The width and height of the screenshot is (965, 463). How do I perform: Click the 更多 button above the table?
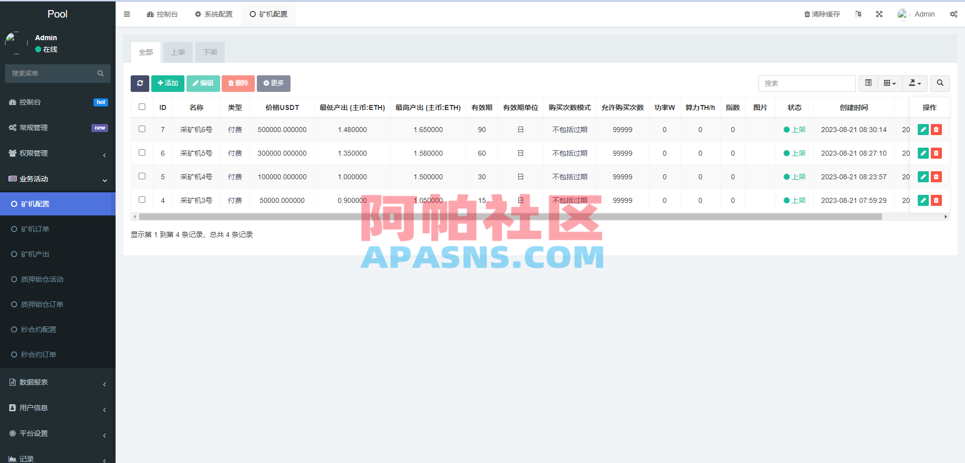pyautogui.click(x=273, y=83)
